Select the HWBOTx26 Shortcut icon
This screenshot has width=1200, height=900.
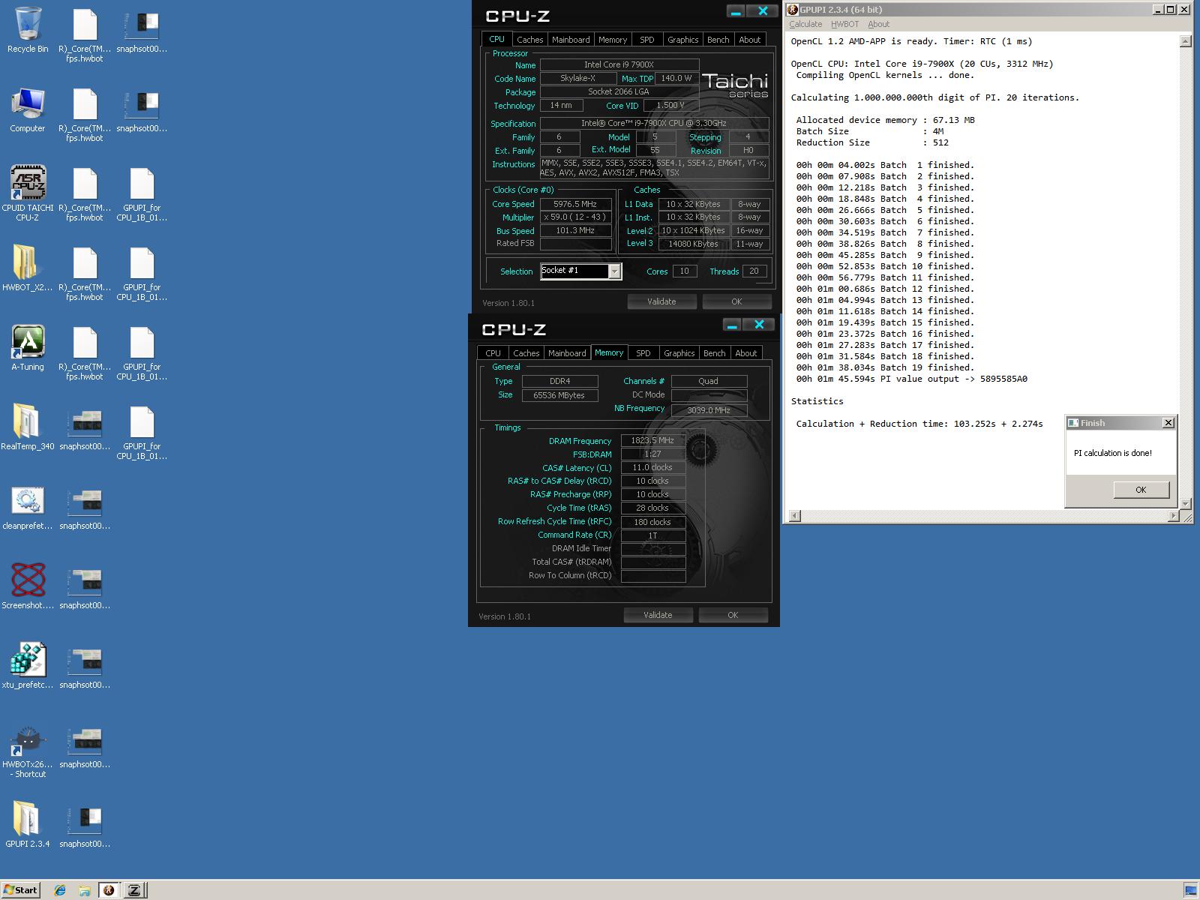pos(28,751)
